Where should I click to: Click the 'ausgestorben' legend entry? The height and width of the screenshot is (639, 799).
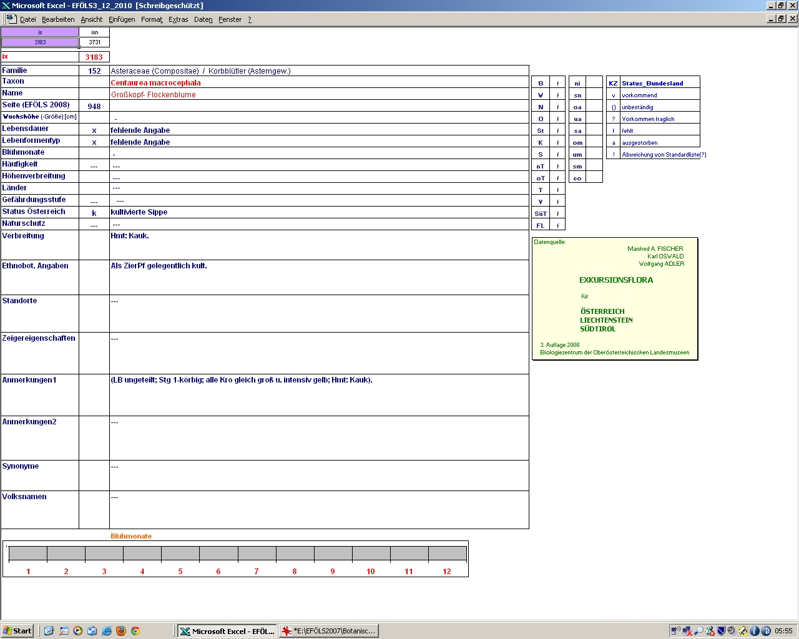point(640,143)
